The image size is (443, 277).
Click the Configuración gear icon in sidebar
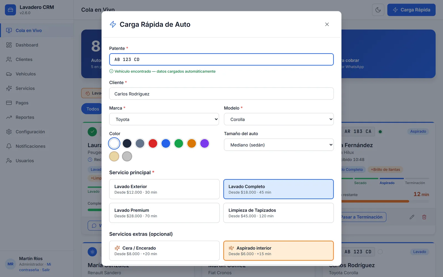pyautogui.click(x=9, y=132)
